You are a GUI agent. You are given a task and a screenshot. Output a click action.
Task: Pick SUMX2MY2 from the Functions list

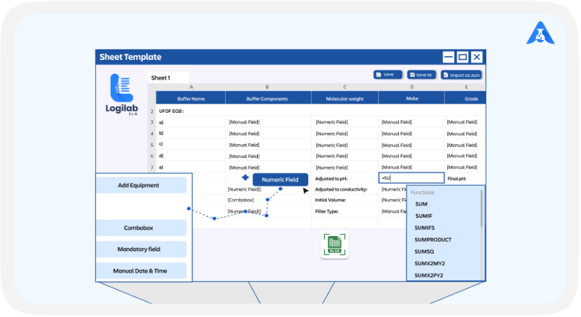(430, 264)
